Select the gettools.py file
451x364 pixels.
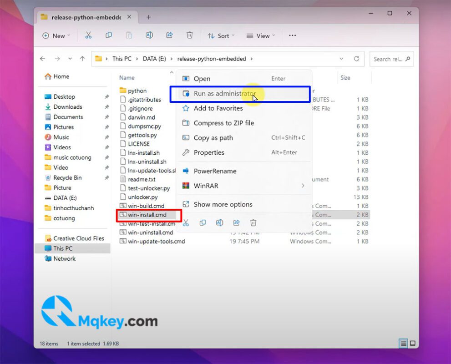click(x=138, y=135)
